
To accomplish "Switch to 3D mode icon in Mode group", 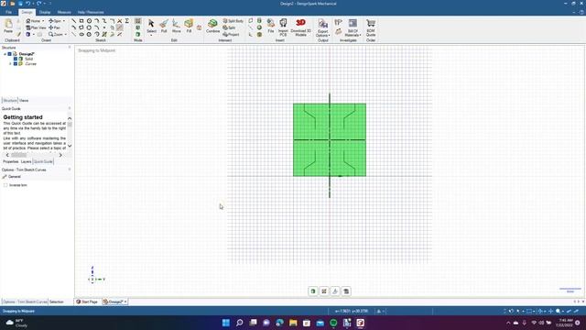I will (x=138, y=35).
